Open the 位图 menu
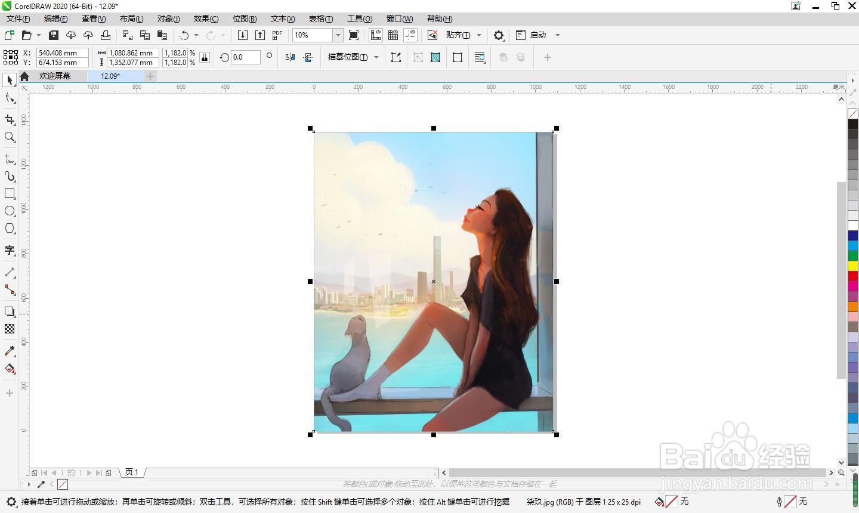This screenshot has width=859, height=513. pos(245,18)
